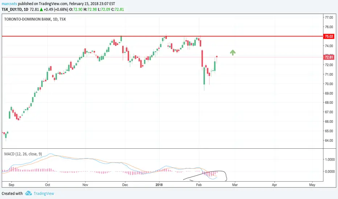338x199 pixels.
Task: Click the 74.00 price axis label
Action: (x=329, y=46)
